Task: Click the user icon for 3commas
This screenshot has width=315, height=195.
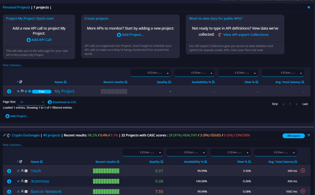Action: tap(22, 181)
